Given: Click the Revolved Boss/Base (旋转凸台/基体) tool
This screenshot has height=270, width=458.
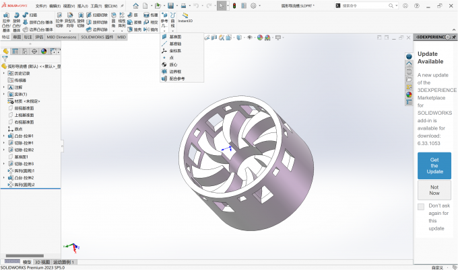Looking at the screenshot, I should [17, 22].
